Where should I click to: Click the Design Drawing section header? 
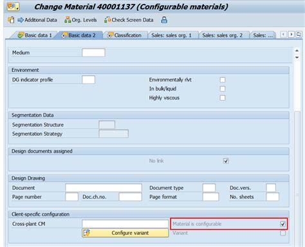coord(149,178)
